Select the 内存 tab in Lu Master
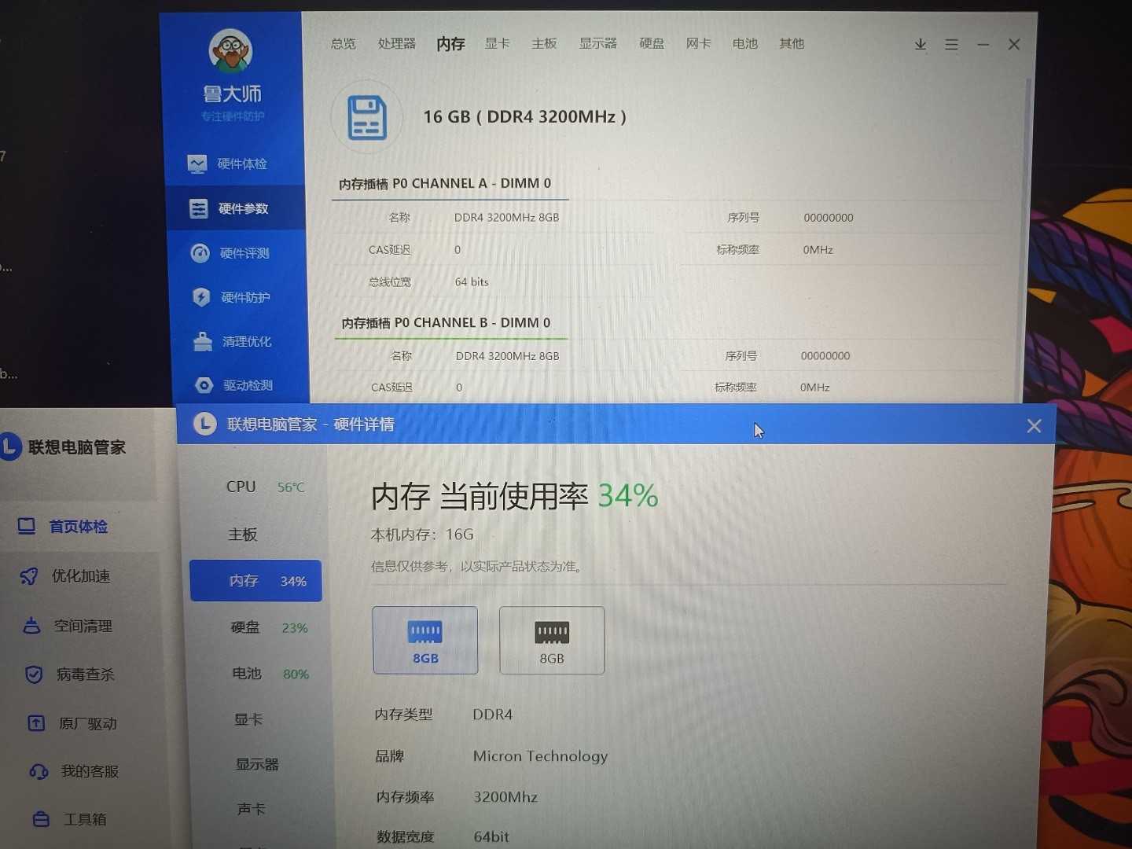The height and width of the screenshot is (849, 1132). point(451,44)
